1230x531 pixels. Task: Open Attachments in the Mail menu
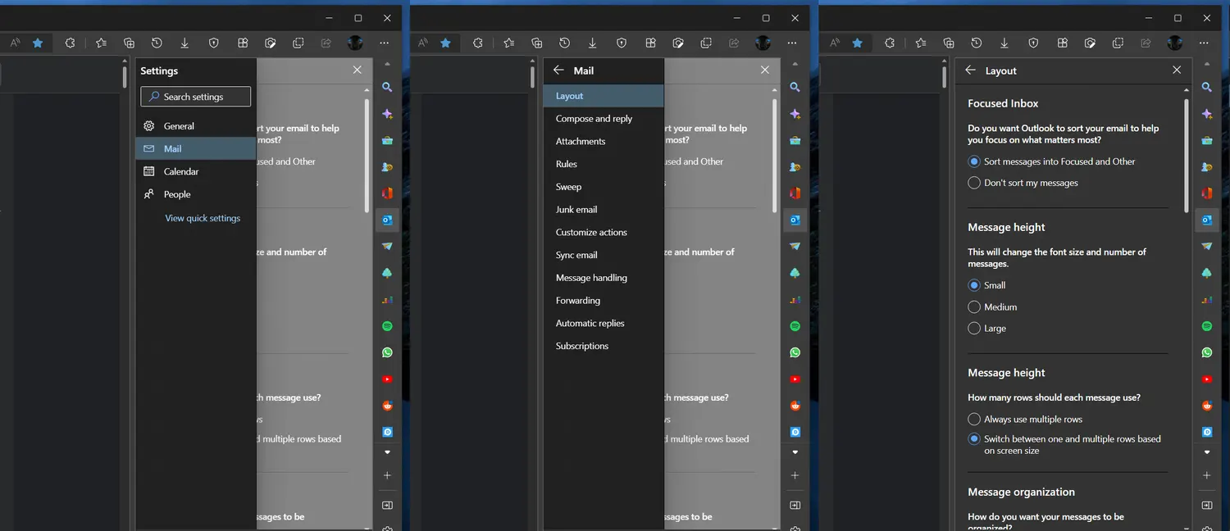point(604,141)
